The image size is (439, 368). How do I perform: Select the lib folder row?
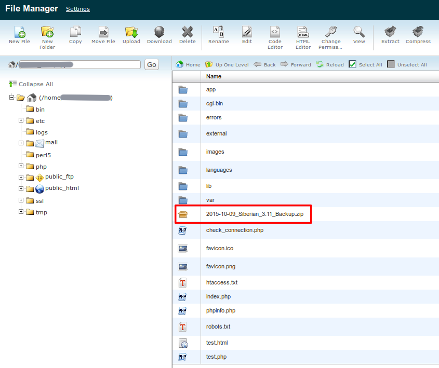click(x=305, y=186)
